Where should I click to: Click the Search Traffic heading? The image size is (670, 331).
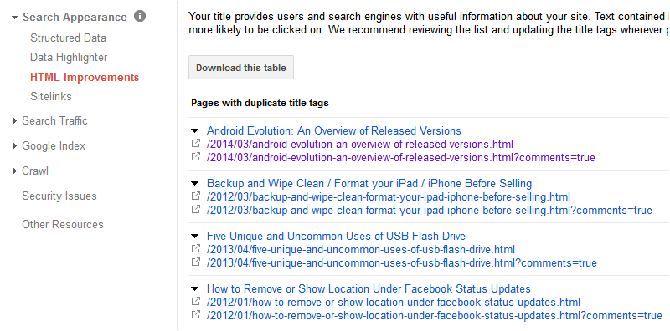(54, 120)
